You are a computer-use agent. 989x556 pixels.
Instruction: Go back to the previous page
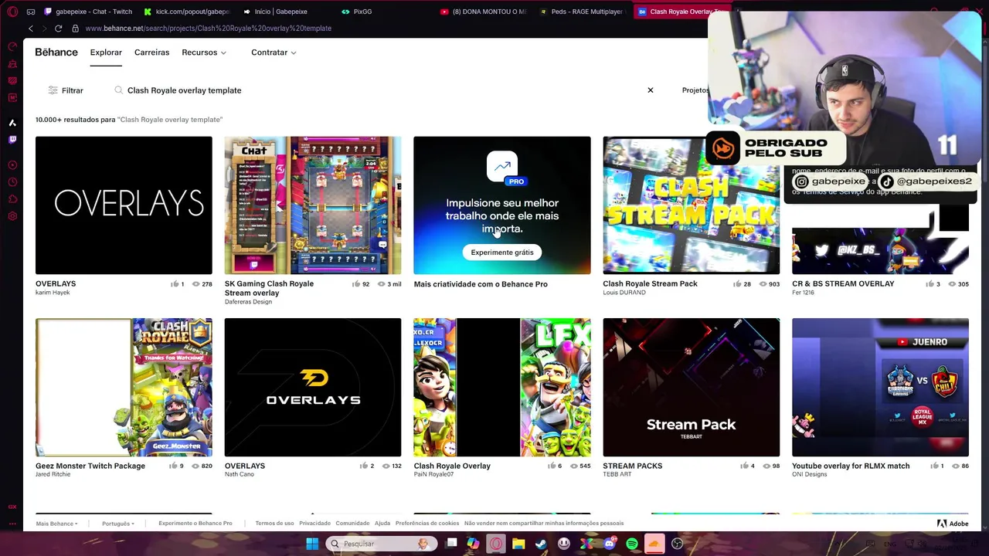[x=30, y=29]
